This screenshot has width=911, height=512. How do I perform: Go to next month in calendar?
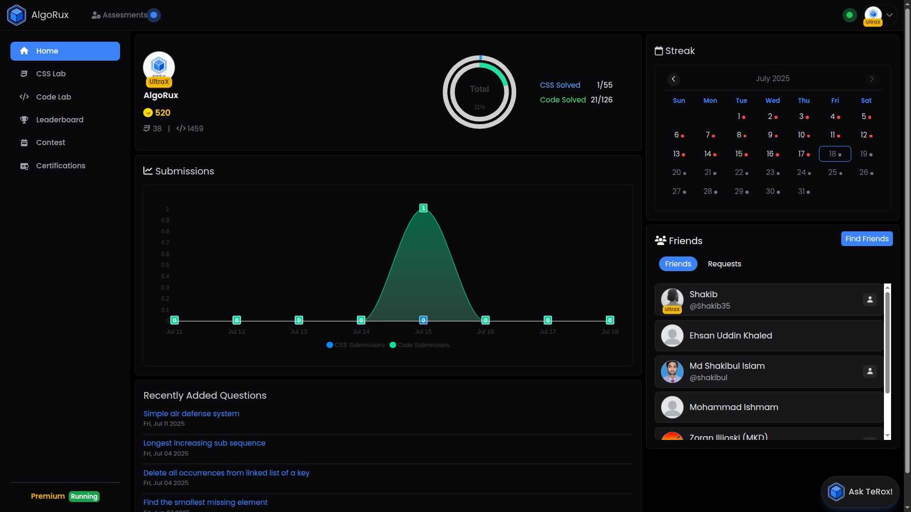click(872, 79)
